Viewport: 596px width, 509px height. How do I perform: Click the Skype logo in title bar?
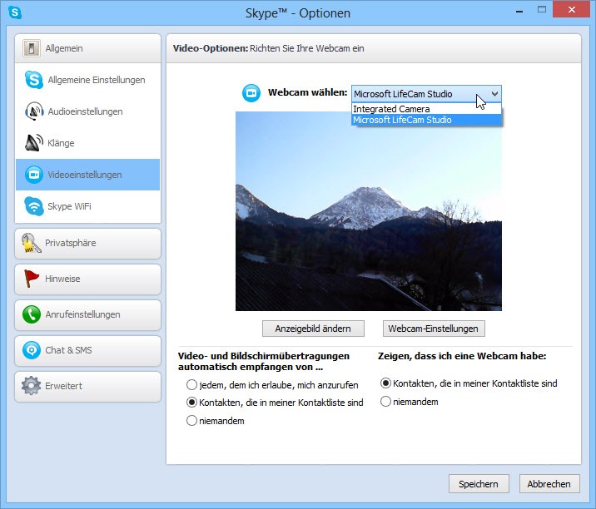click(15, 12)
